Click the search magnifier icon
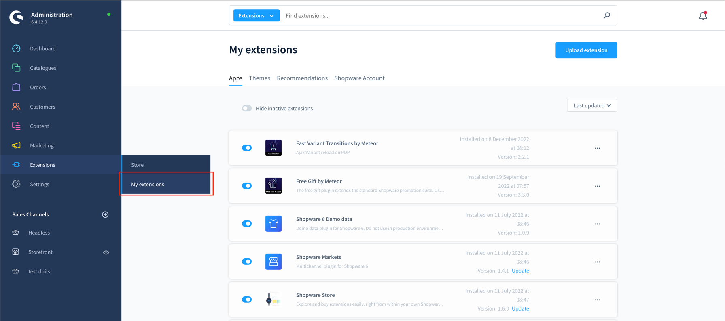 pos(607,15)
